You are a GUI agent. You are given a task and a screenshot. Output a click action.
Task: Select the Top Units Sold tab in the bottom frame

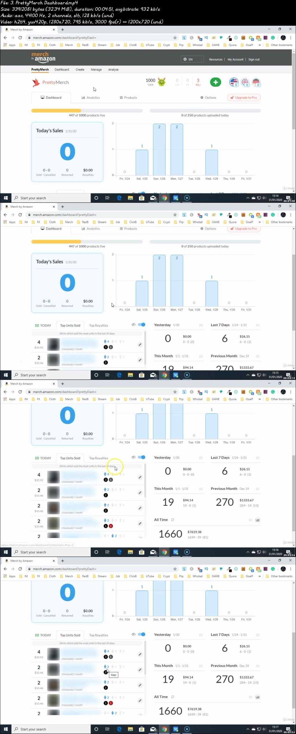pyautogui.click(x=70, y=635)
